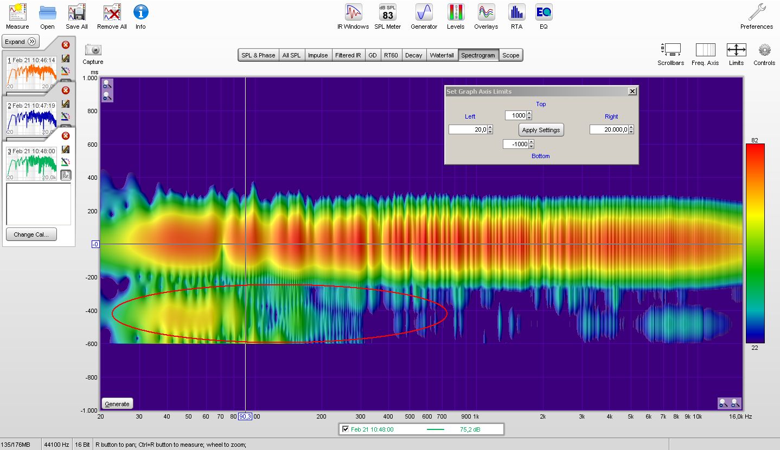
Task: Click the spectrogram colour scale bar
Action: click(755, 244)
